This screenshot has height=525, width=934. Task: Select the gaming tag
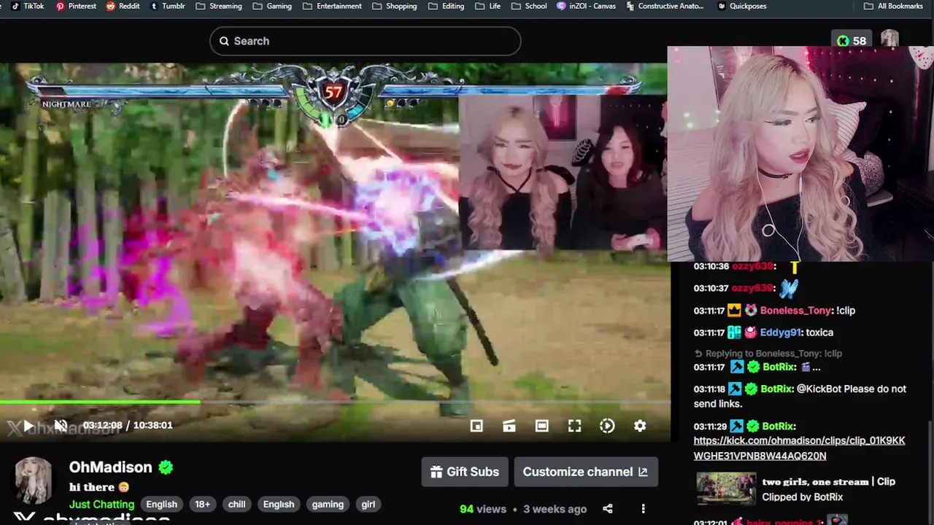tap(328, 504)
